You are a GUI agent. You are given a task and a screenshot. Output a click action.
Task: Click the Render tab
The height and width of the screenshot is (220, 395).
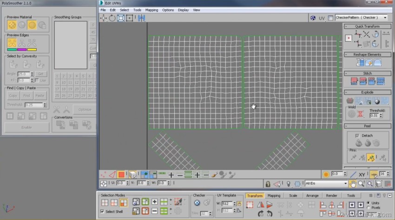click(331, 195)
